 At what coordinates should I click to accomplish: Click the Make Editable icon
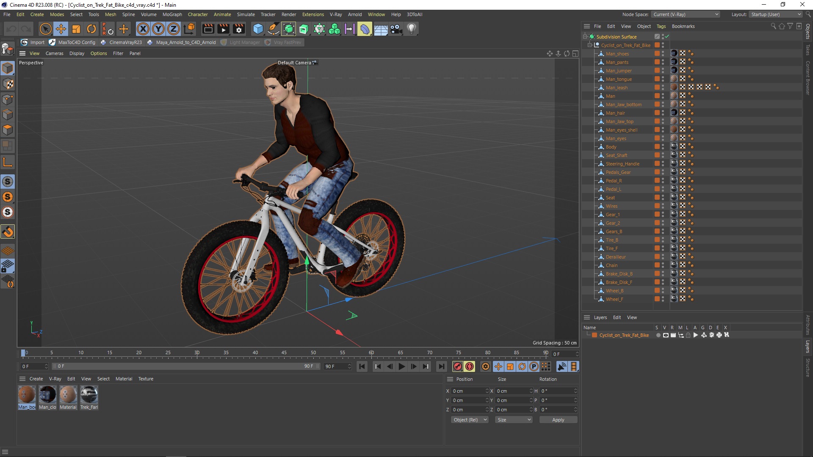(x=8, y=49)
